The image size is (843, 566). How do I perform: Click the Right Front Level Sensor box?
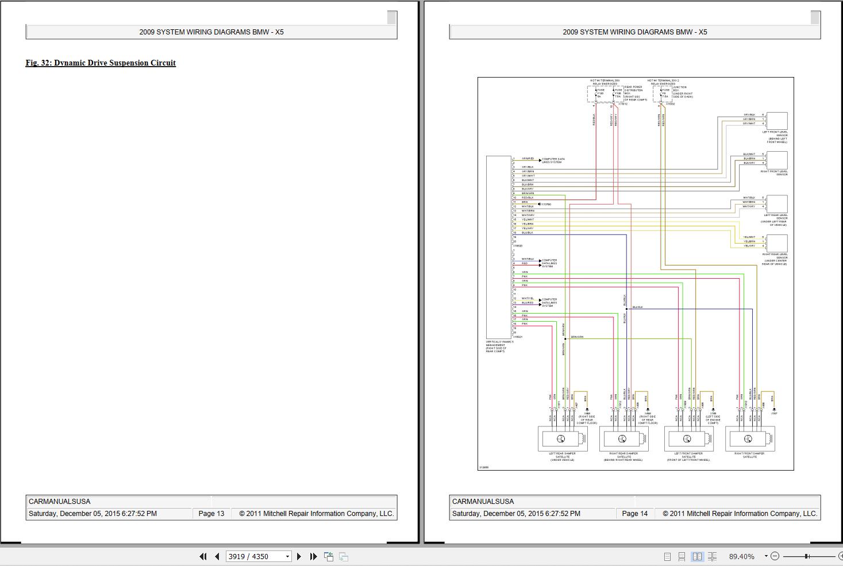[x=777, y=160]
